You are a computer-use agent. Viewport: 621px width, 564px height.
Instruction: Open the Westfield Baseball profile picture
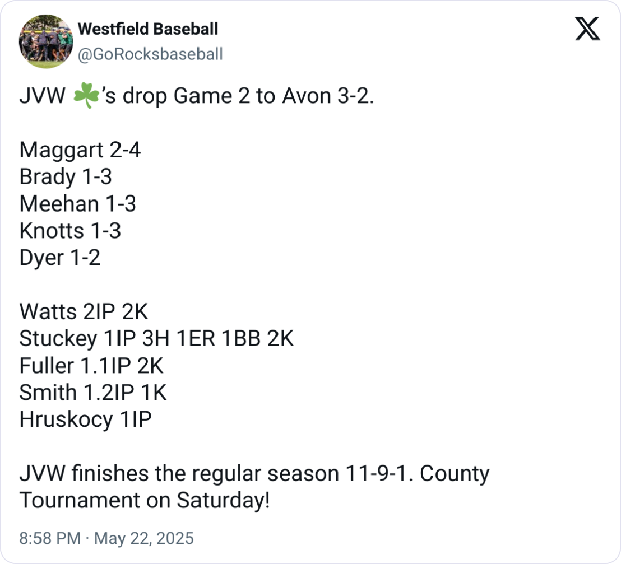(43, 41)
